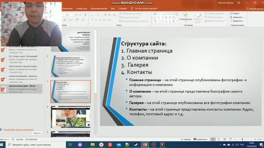Viewport: 264px width, 148px height.
Task: Click the Windows taskbar search box
Action: [35, 145]
